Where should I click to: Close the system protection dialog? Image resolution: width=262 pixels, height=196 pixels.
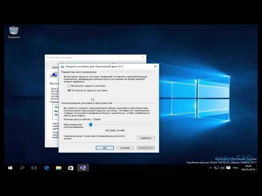pyautogui.click(x=155, y=66)
